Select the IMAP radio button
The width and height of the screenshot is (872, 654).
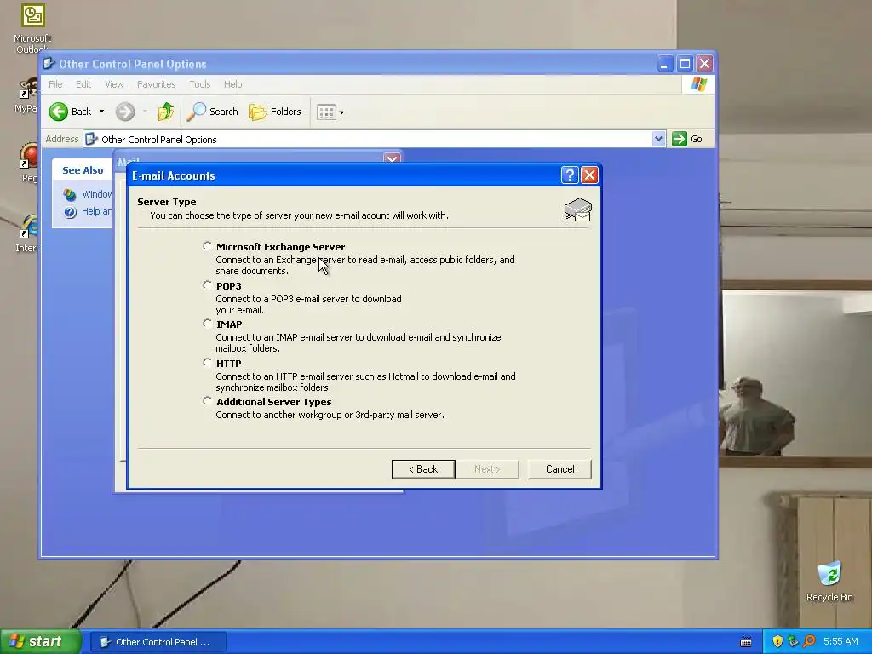208,324
